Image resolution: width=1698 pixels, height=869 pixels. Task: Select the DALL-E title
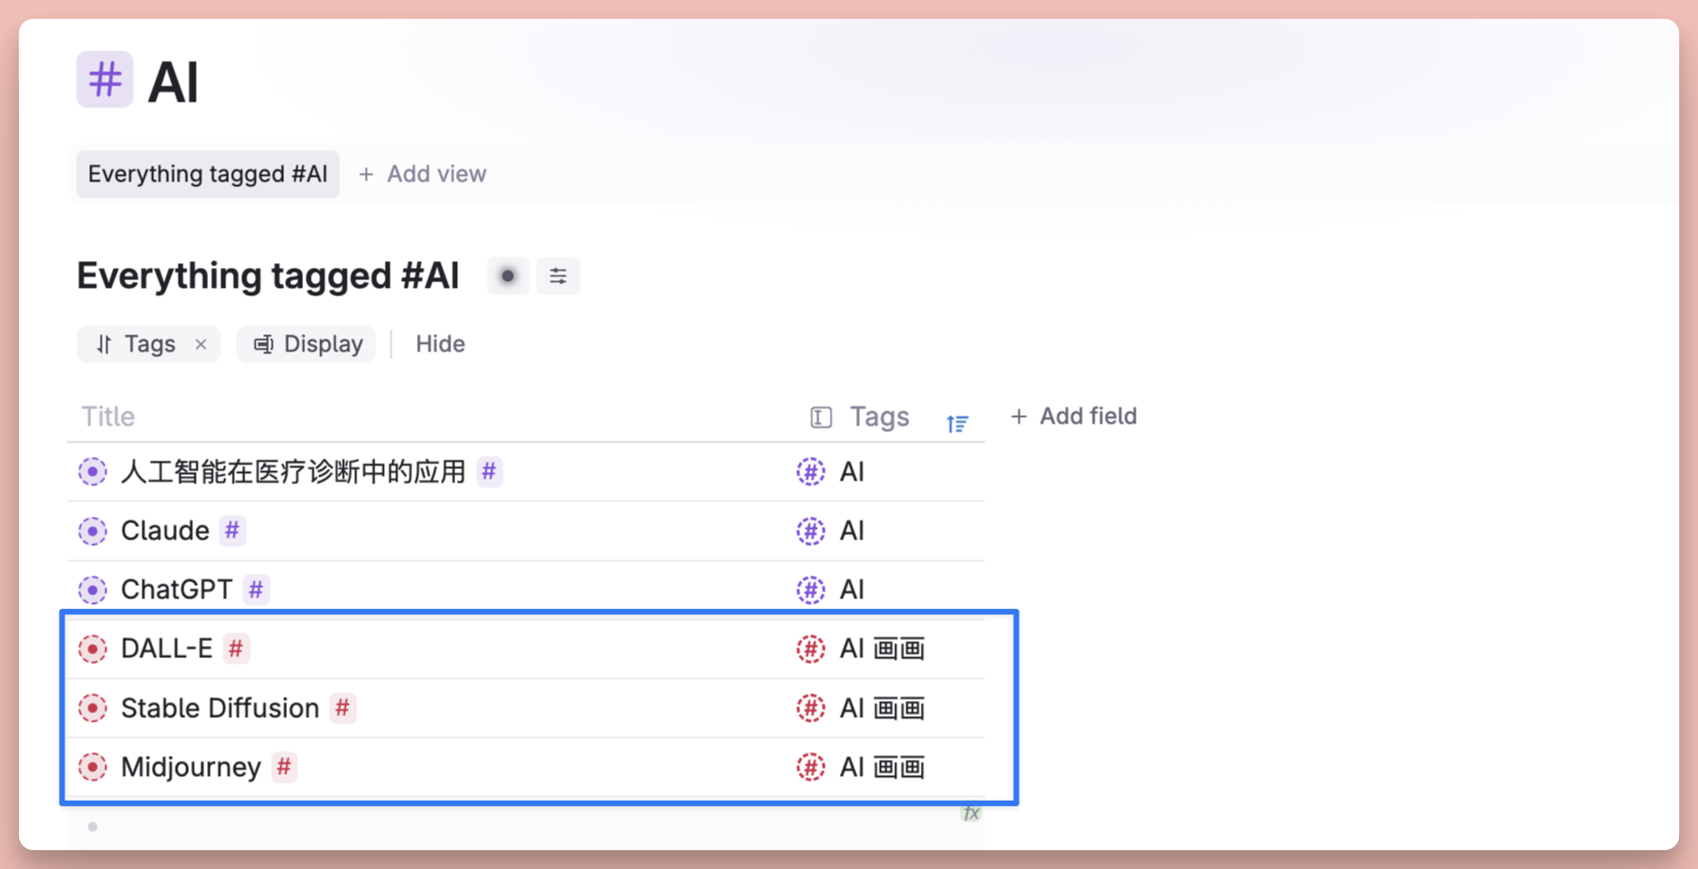(166, 648)
